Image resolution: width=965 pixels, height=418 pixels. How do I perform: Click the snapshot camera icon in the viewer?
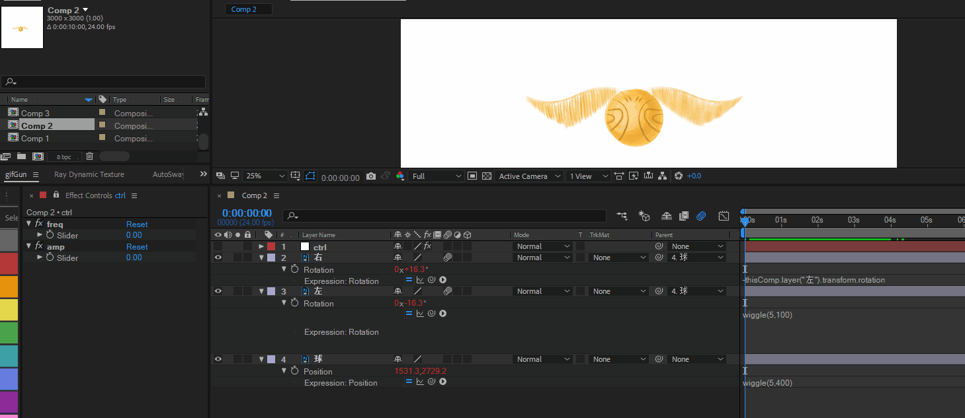tap(371, 176)
